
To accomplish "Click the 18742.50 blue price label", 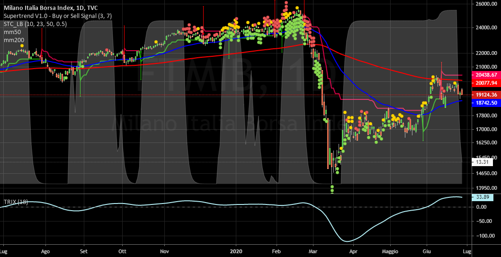I will 486,103.
